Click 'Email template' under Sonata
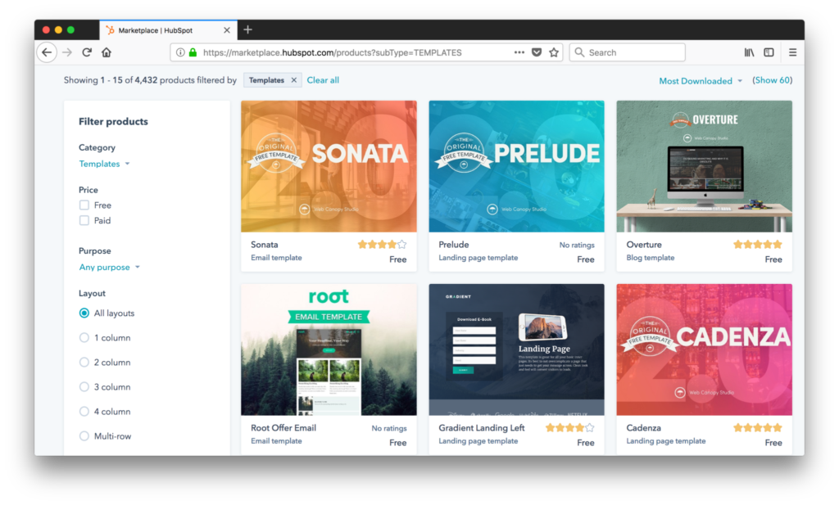The image size is (839, 505). pyautogui.click(x=276, y=258)
